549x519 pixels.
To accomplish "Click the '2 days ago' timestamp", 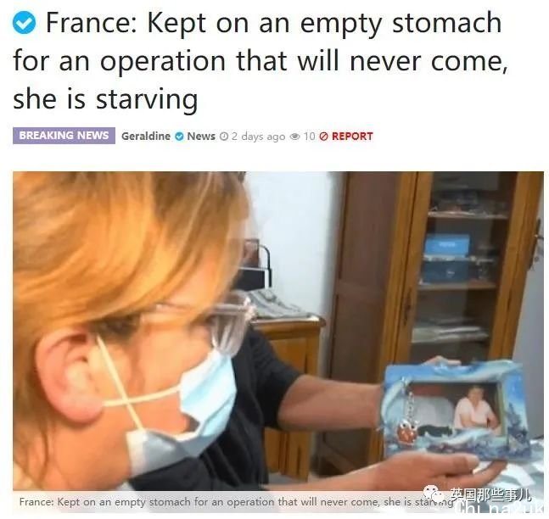I will click(x=258, y=137).
